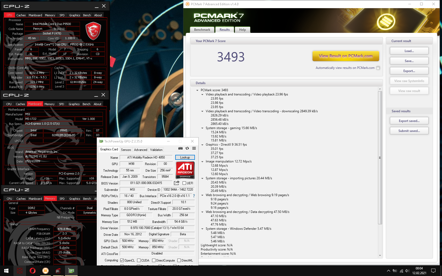Viewport: 442px width, 276px height.
Task: Click the Submit saved... button
Action: coord(409,131)
